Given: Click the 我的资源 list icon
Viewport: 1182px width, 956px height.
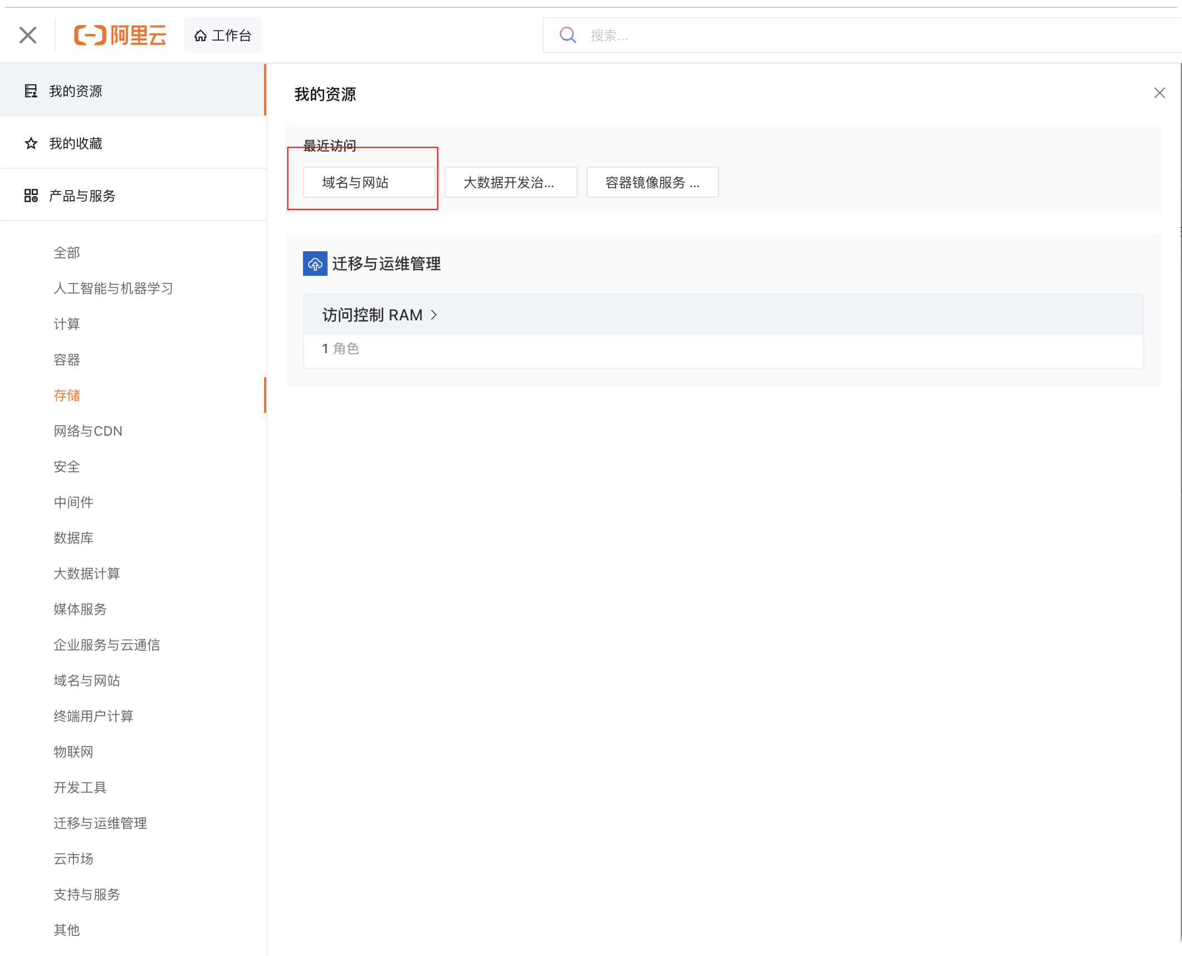Looking at the screenshot, I should coord(31,91).
